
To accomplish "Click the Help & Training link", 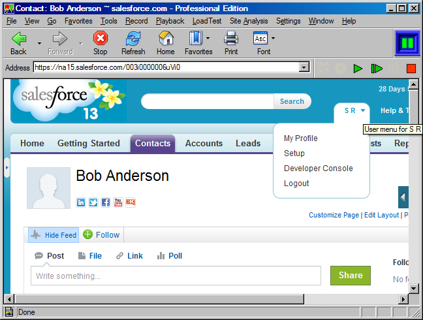I will click(x=395, y=110).
